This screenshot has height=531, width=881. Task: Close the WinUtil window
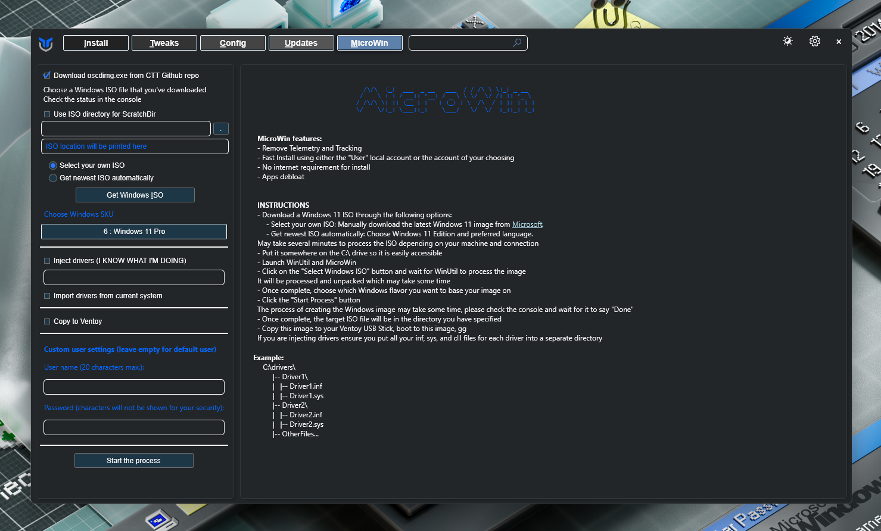[839, 42]
